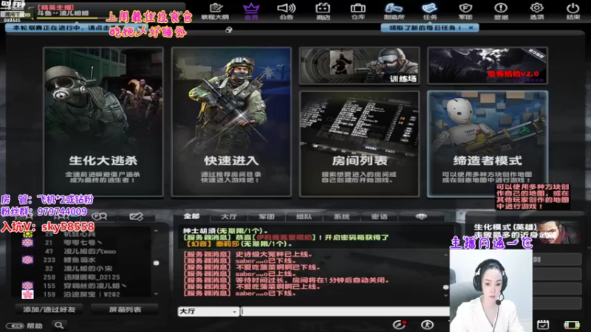Open the red-titled v2.0 event banner

coord(488,66)
